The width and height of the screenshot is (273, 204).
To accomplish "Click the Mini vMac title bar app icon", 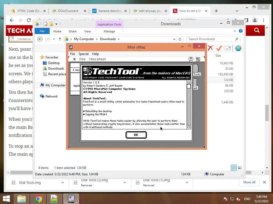I will click(x=71, y=47).
